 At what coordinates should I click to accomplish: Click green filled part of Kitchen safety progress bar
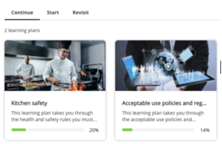click(18, 130)
